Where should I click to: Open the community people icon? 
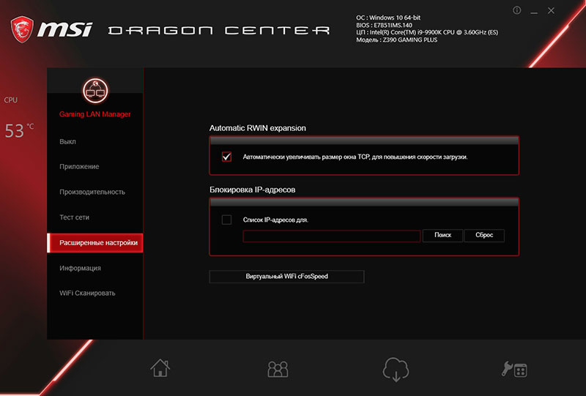(x=278, y=369)
